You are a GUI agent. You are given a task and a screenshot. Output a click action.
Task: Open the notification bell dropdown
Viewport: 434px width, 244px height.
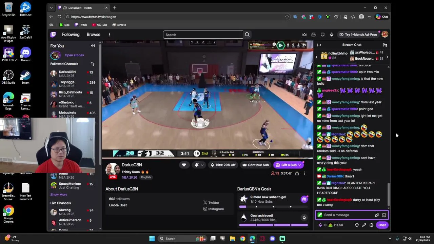pos(199,165)
